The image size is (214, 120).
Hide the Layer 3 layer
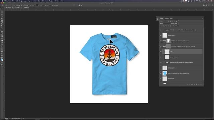160,52
